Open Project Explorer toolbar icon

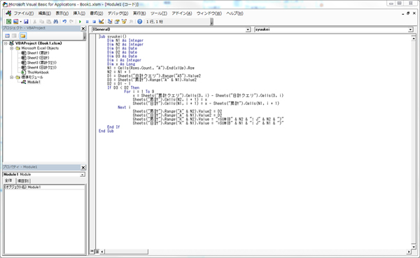[x=110, y=22]
